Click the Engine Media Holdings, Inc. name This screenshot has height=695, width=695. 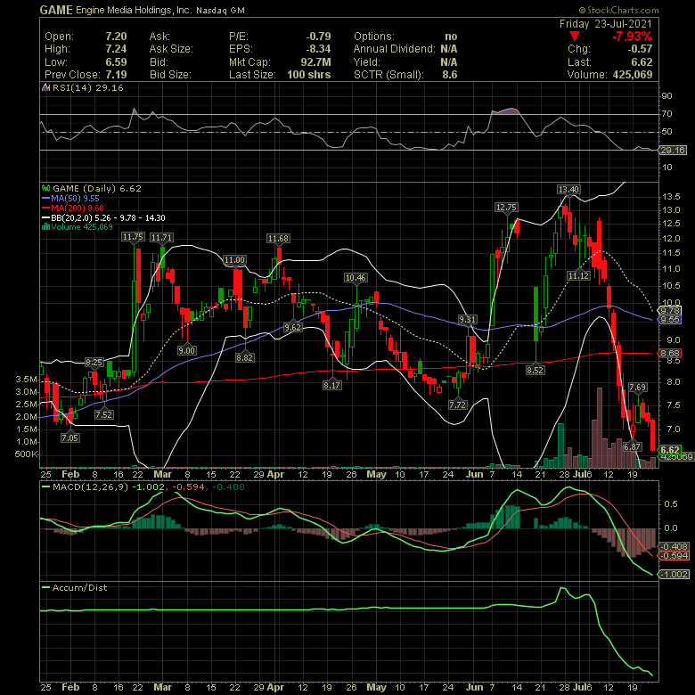click(x=134, y=10)
